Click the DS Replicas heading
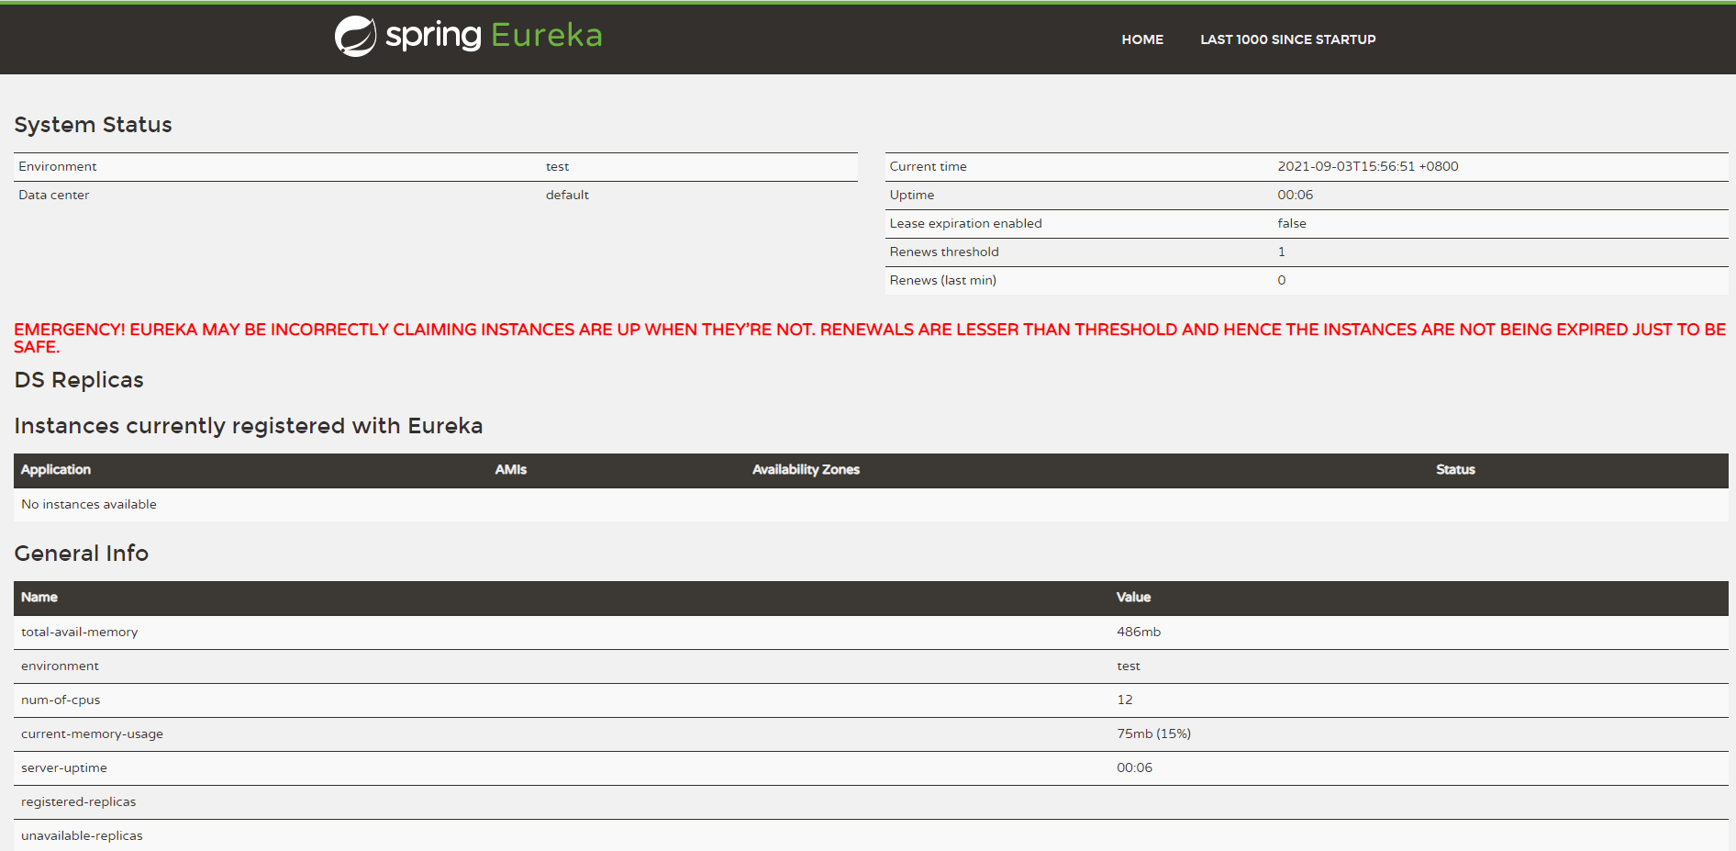1736x851 pixels. tap(79, 380)
